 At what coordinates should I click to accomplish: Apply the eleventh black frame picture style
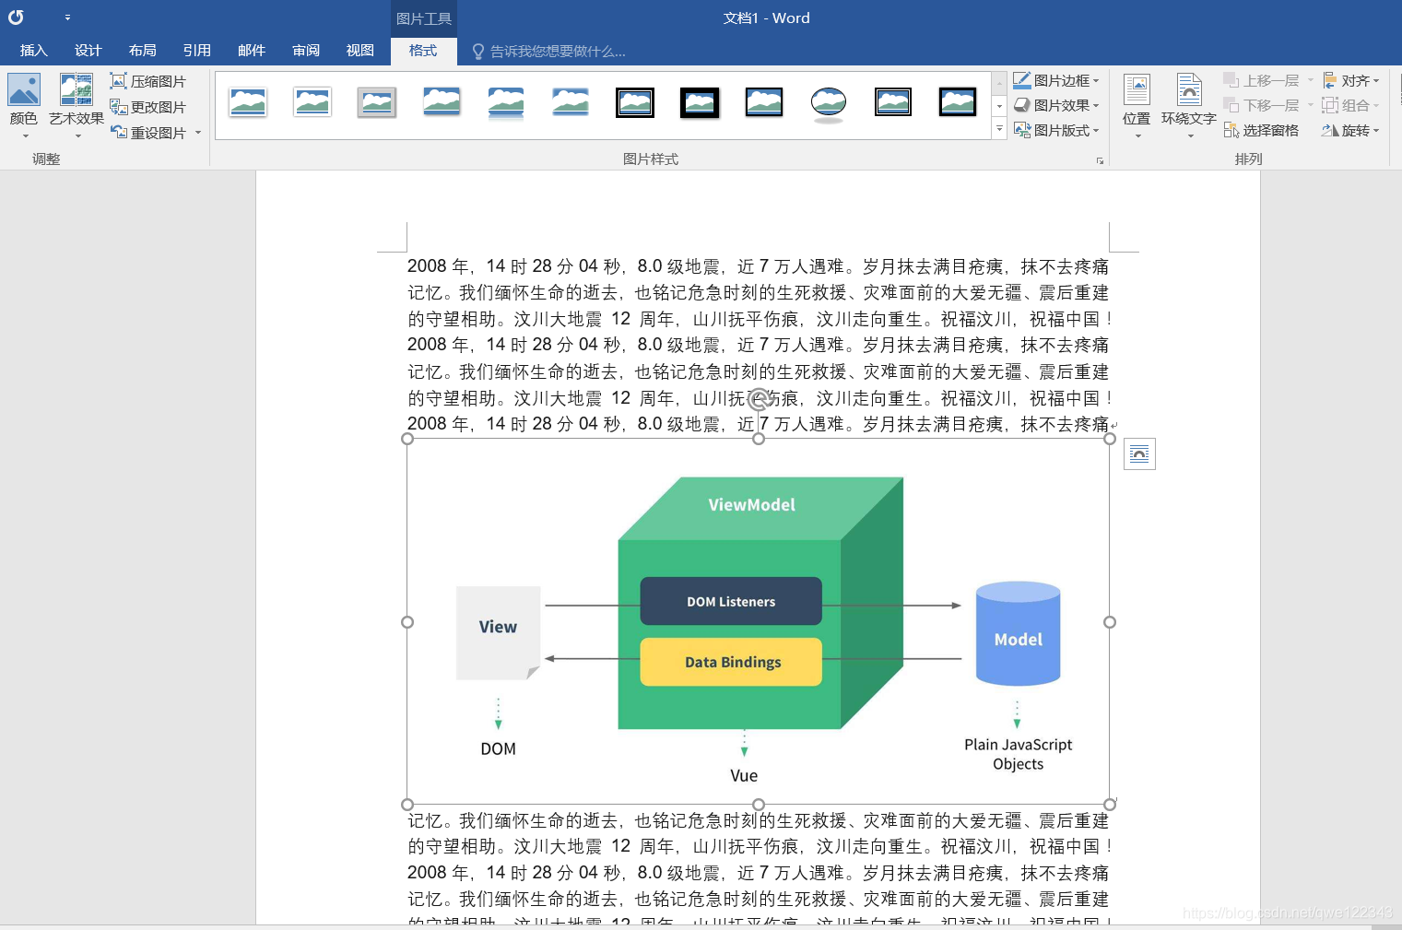(x=893, y=102)
